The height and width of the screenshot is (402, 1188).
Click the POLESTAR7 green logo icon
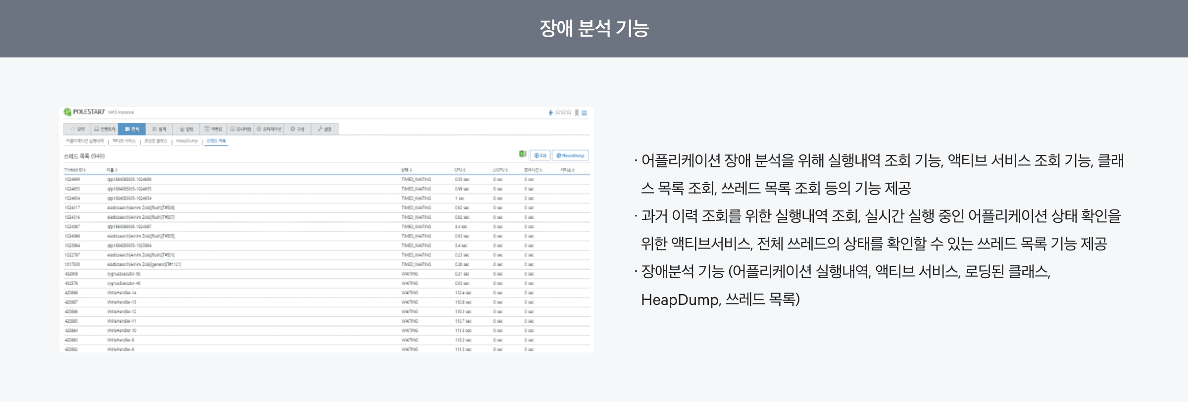pos(67,112)
